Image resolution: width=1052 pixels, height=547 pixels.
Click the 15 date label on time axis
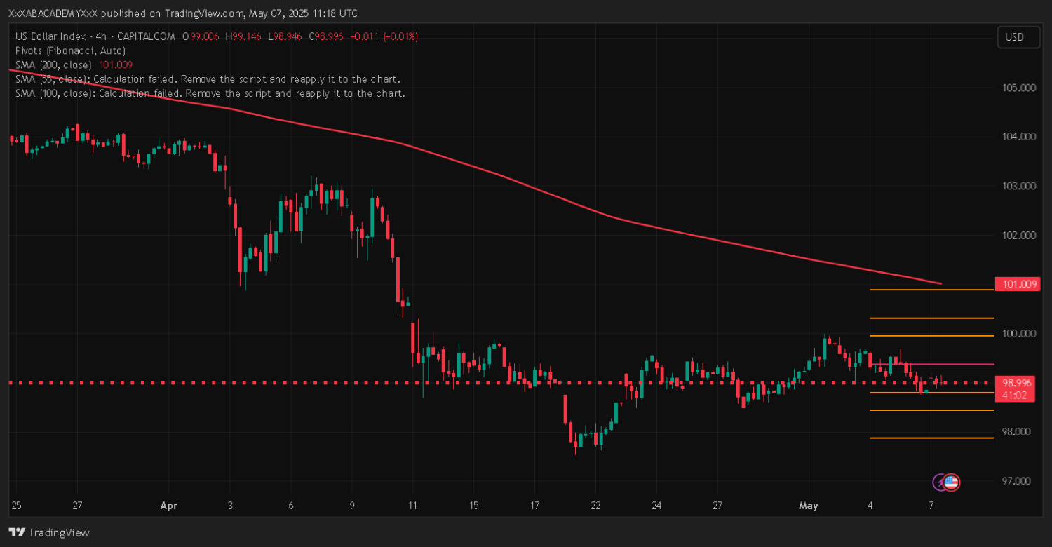pos(474,505)
